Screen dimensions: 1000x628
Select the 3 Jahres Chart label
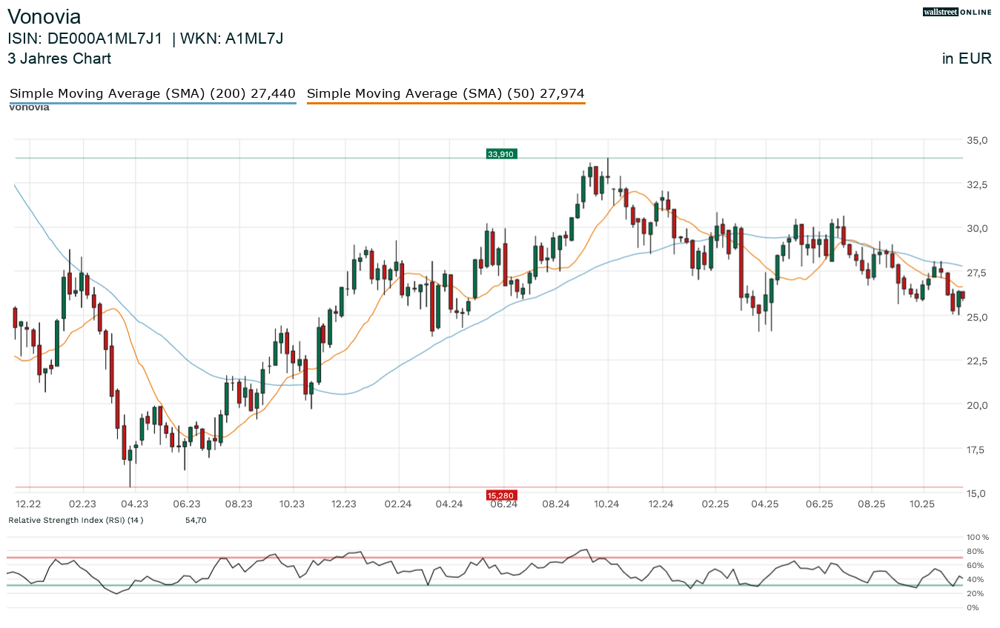[x=59, y=59]
